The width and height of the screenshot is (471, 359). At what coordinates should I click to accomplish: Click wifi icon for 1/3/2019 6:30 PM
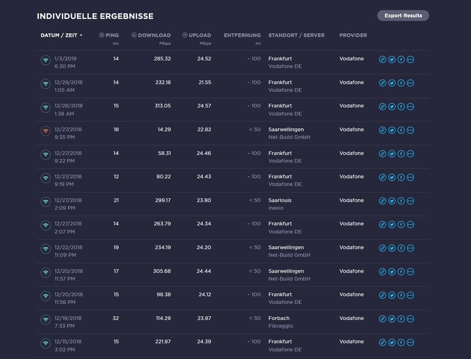(x=46, y=60)
